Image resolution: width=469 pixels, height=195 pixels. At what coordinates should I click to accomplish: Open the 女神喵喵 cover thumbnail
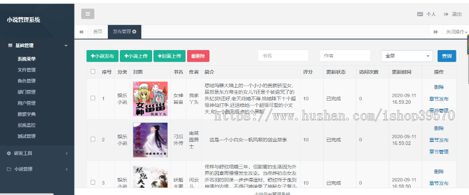click(150, 99)
